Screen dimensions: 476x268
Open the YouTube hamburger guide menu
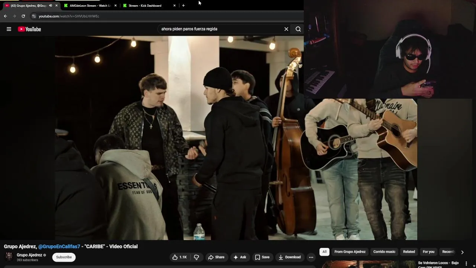[9, 29]
